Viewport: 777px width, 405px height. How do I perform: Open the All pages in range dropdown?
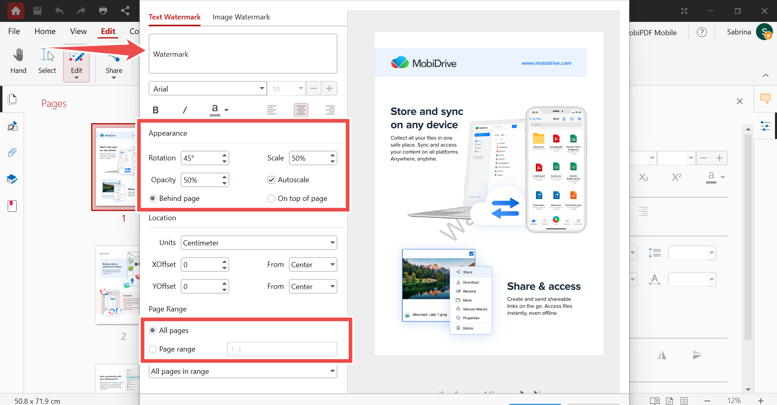point(243,371)
